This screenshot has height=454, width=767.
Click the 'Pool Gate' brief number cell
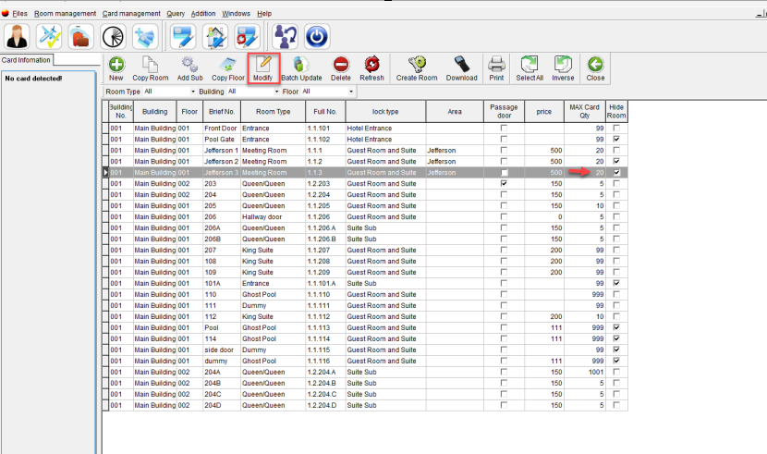(x=222, y=139)
